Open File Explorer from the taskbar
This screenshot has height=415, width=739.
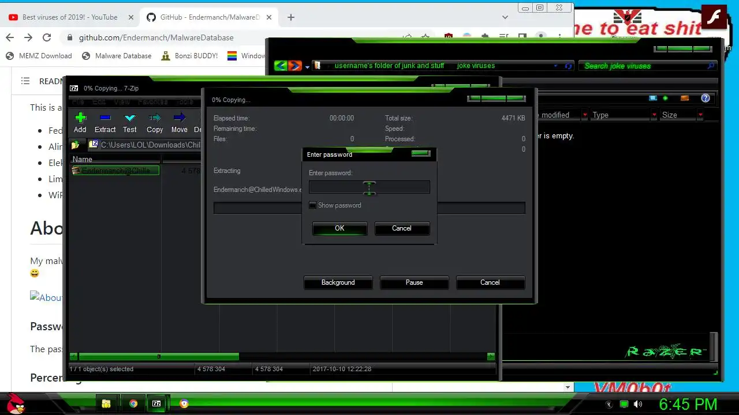coord(106,403)
